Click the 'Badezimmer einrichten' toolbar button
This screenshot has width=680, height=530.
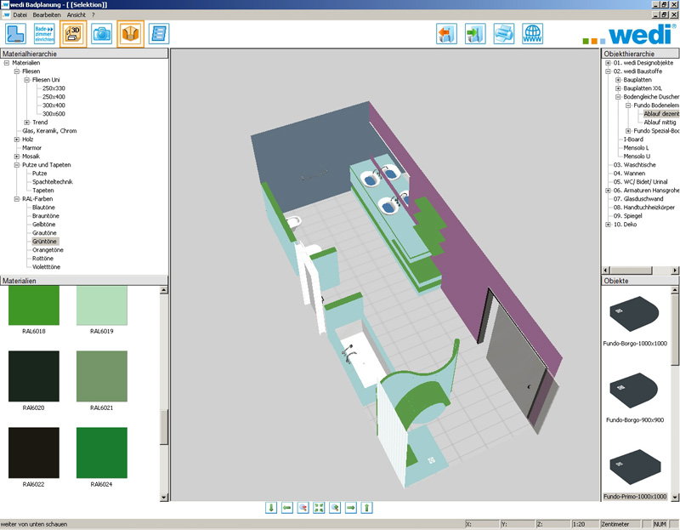[x=44, y=34]
